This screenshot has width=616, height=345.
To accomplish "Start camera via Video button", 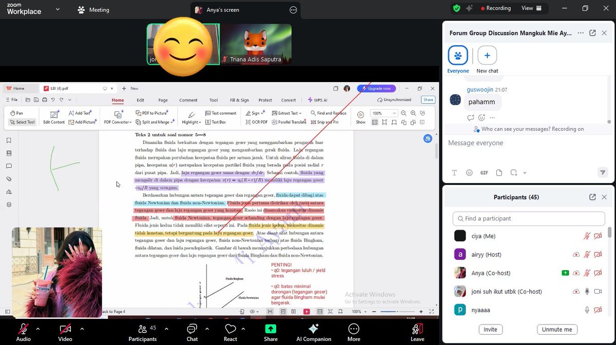I will [65, 332].
